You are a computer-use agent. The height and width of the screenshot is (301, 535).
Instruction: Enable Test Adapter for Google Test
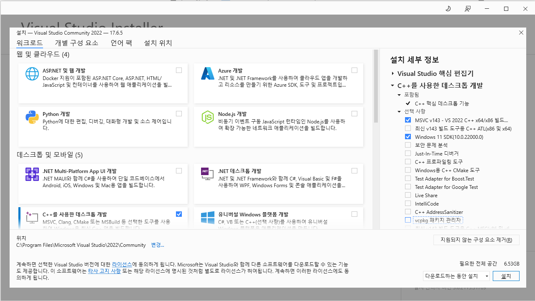(x=408, y=187)
